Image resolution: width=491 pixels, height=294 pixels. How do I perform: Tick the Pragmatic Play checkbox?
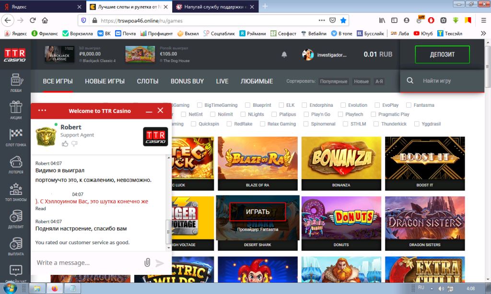point(373,114)
